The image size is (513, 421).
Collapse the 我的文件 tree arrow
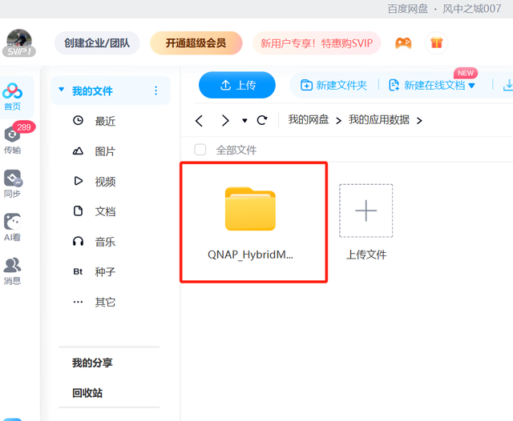[x=61, y=90]
